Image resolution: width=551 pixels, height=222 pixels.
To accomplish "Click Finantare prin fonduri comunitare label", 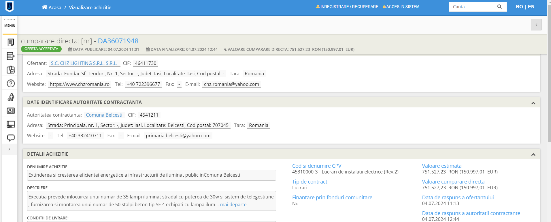I will click(x=332, y=197).
